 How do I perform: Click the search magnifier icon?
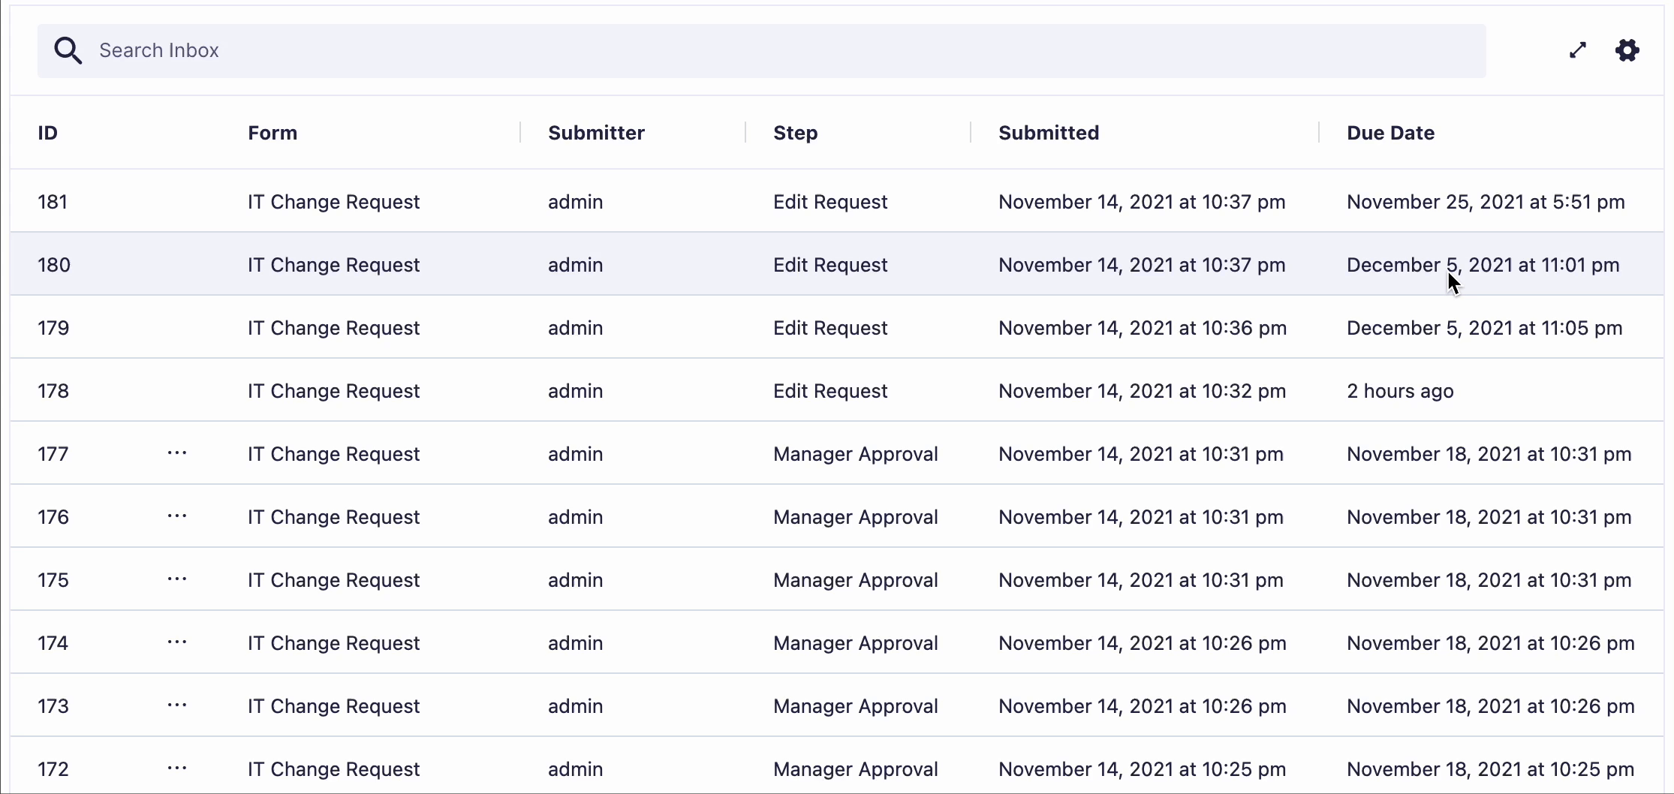[x=68, y=51]
